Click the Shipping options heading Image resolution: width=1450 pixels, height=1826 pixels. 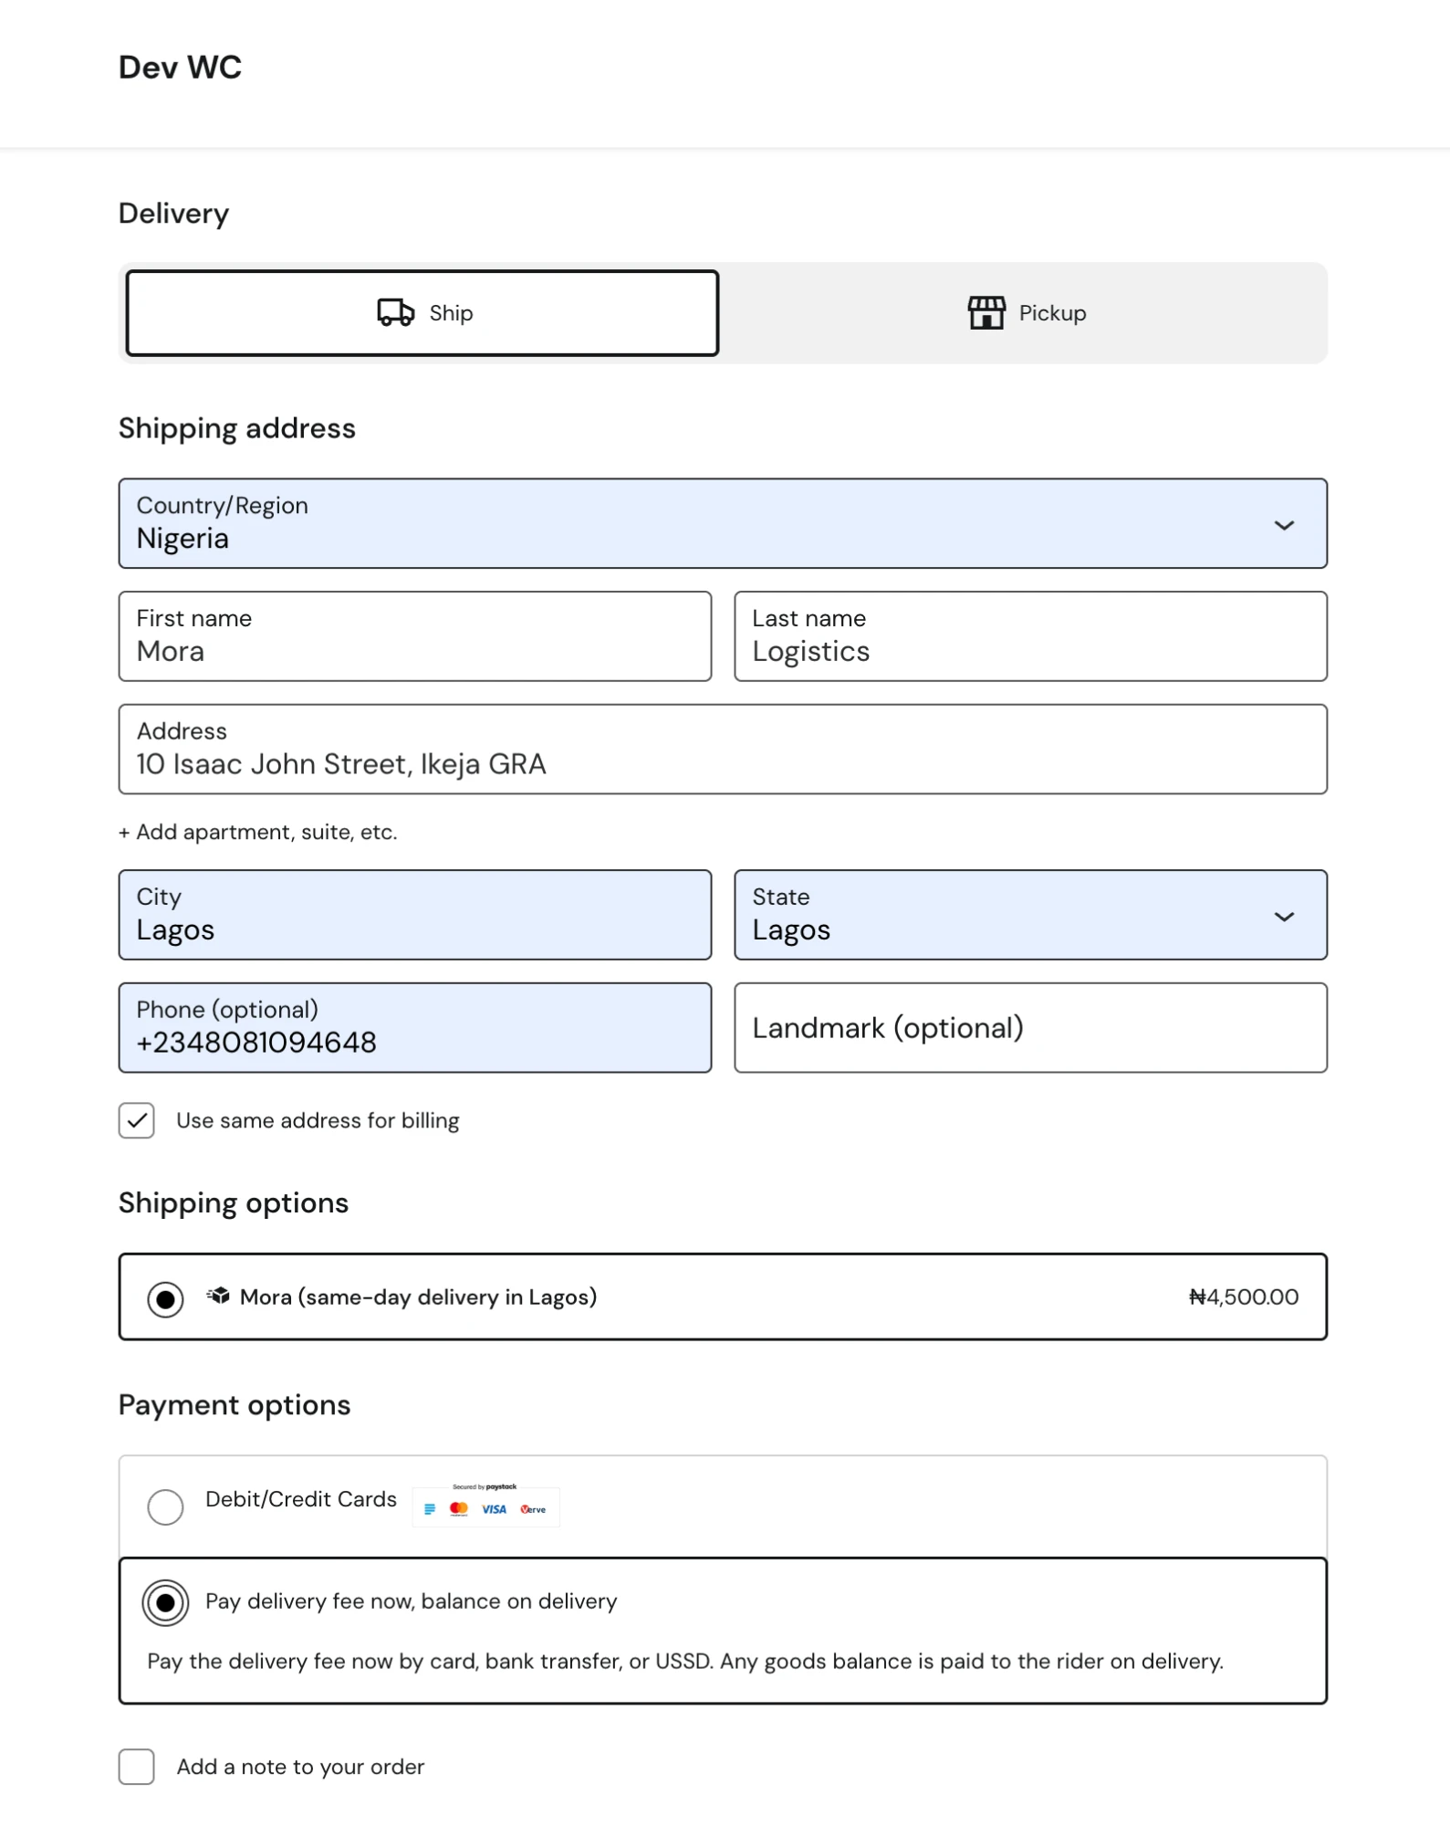234,1203
